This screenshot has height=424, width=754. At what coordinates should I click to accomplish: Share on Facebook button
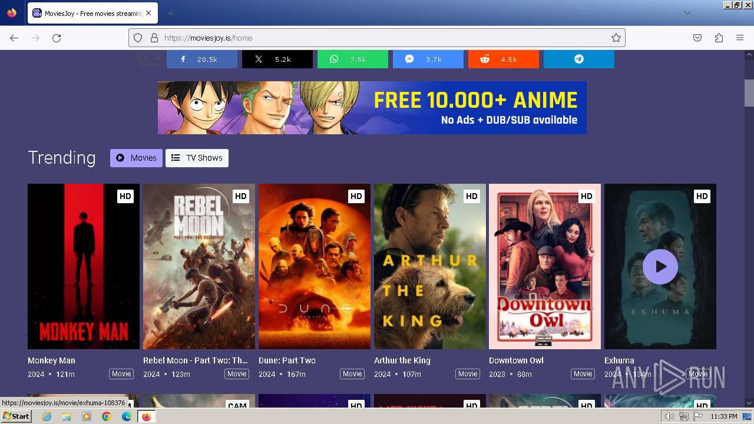click(x=201, y=59)
